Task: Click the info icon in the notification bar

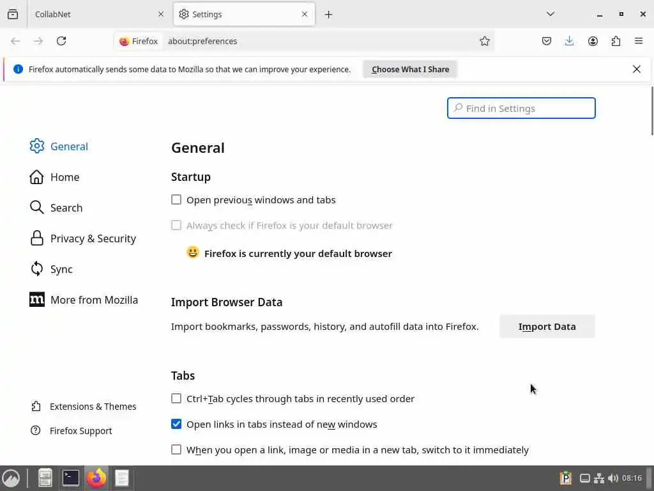Action: 18,69
